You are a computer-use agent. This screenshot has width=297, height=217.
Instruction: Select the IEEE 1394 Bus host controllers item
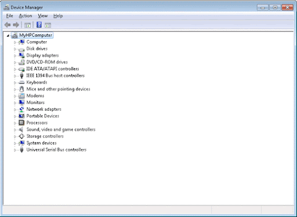(55, 75)
